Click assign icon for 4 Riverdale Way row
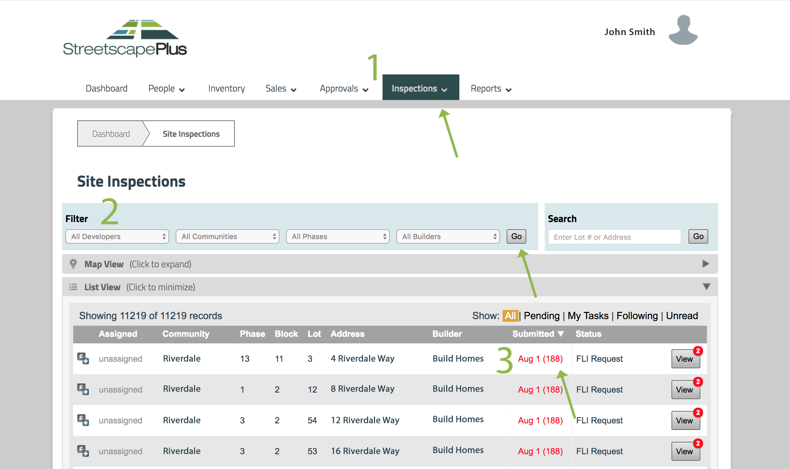 (x=83, y=358)
